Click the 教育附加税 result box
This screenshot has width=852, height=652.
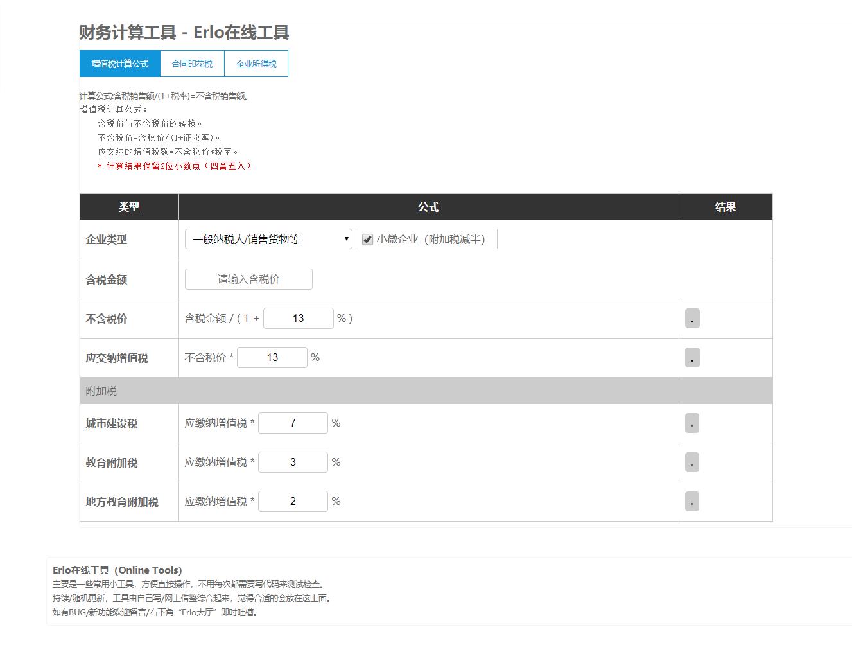692,463
